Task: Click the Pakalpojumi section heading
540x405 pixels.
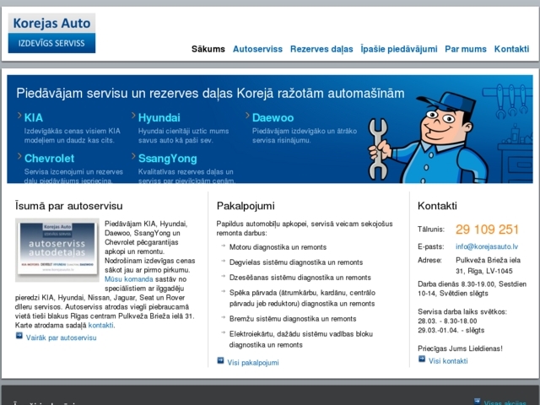Action: coord(246,206)
